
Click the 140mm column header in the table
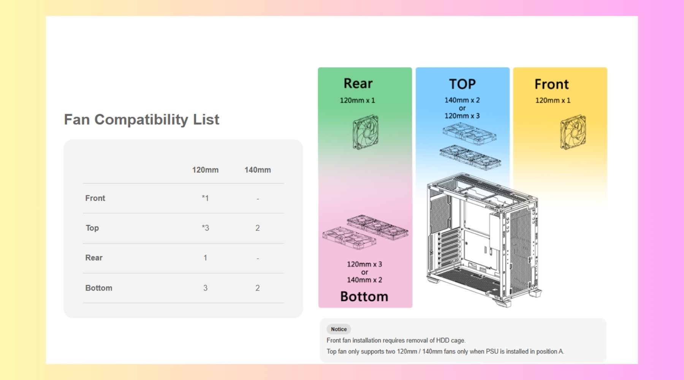(258, 170)
